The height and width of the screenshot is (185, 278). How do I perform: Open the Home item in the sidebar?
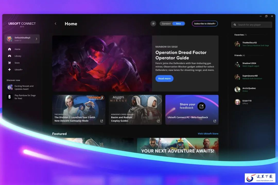coord(18,49)
